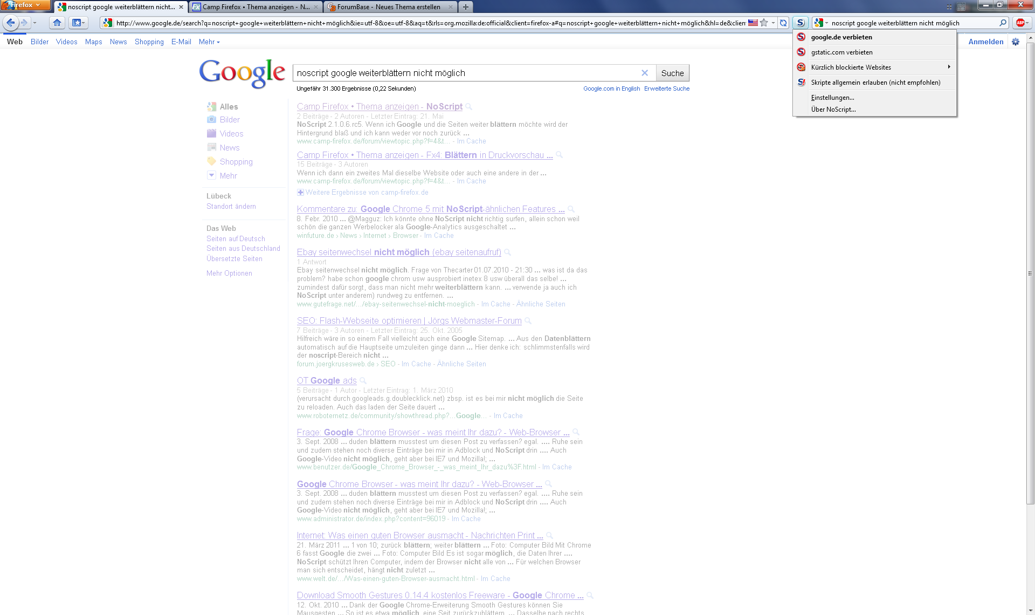Clear search with the X icon
The height and width of the screenshot is (615, 1035).
[x=644, y=73]
